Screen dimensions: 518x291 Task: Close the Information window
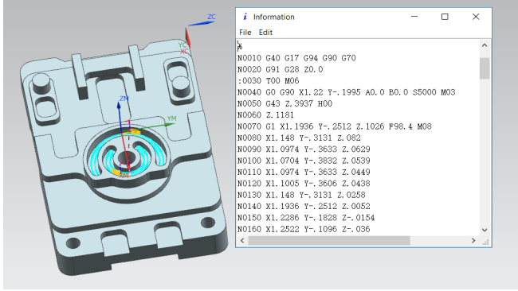coord(476,17)
